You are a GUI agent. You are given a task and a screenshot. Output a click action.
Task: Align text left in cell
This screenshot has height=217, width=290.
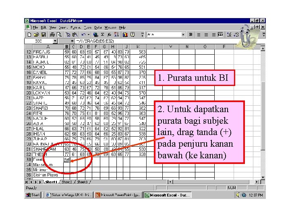(x=199, y=35)
